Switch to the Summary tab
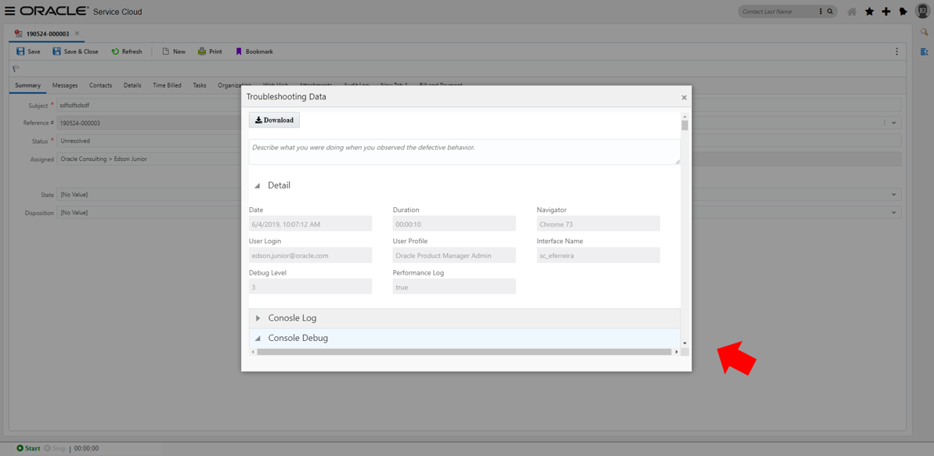 click(x=27, y=85)
